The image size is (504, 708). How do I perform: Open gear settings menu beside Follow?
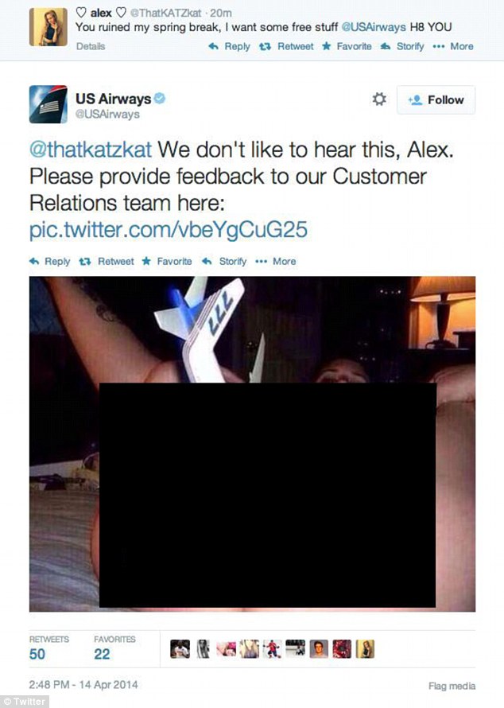(379, 99)
